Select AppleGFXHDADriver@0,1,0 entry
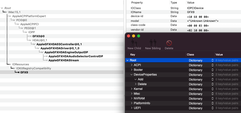 pyautogui.click(x=60, y=48)
